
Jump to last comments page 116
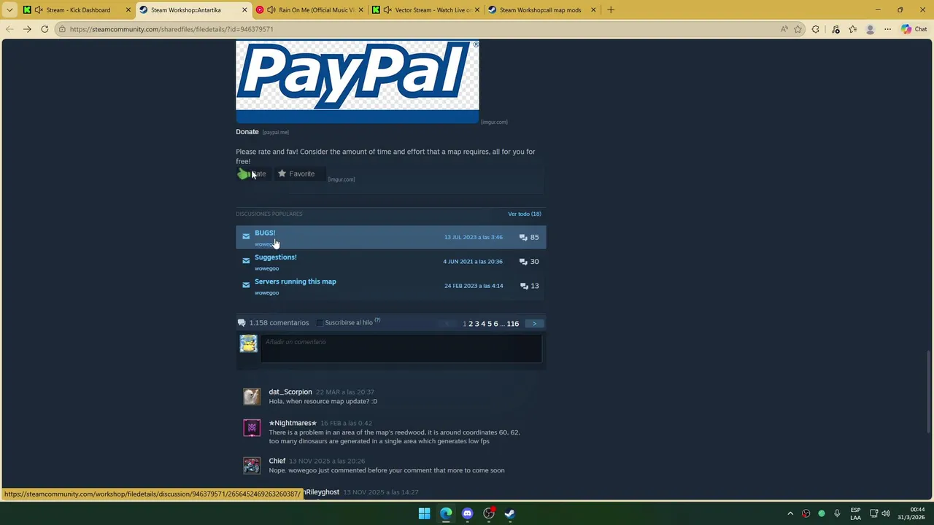(x=513, y=324)
